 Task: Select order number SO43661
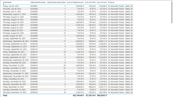click(34, 6)
